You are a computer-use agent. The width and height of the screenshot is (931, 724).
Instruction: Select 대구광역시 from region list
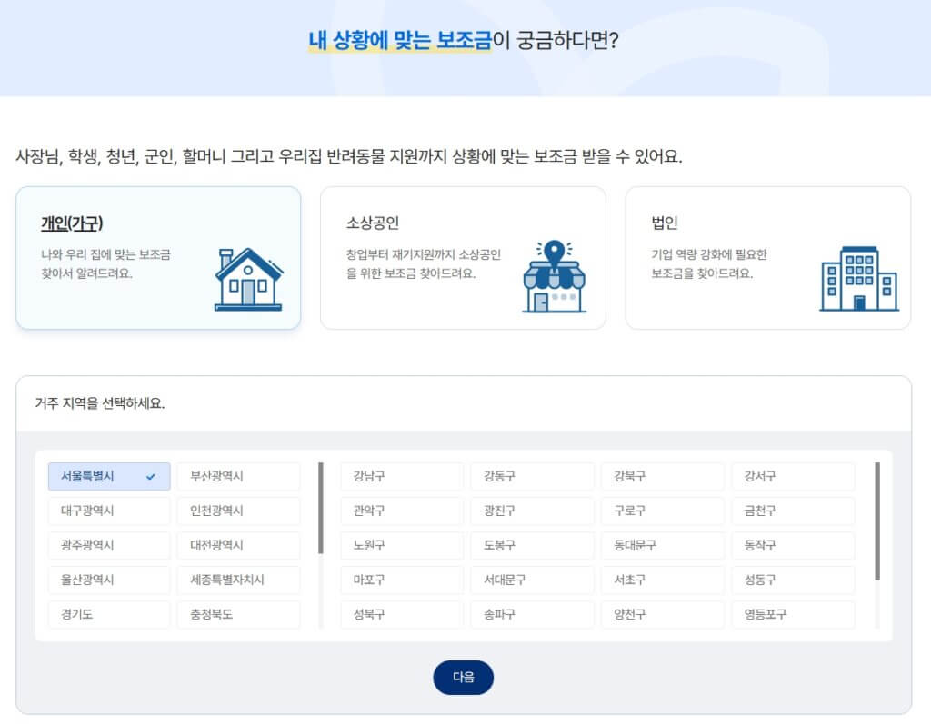point(108,511)
